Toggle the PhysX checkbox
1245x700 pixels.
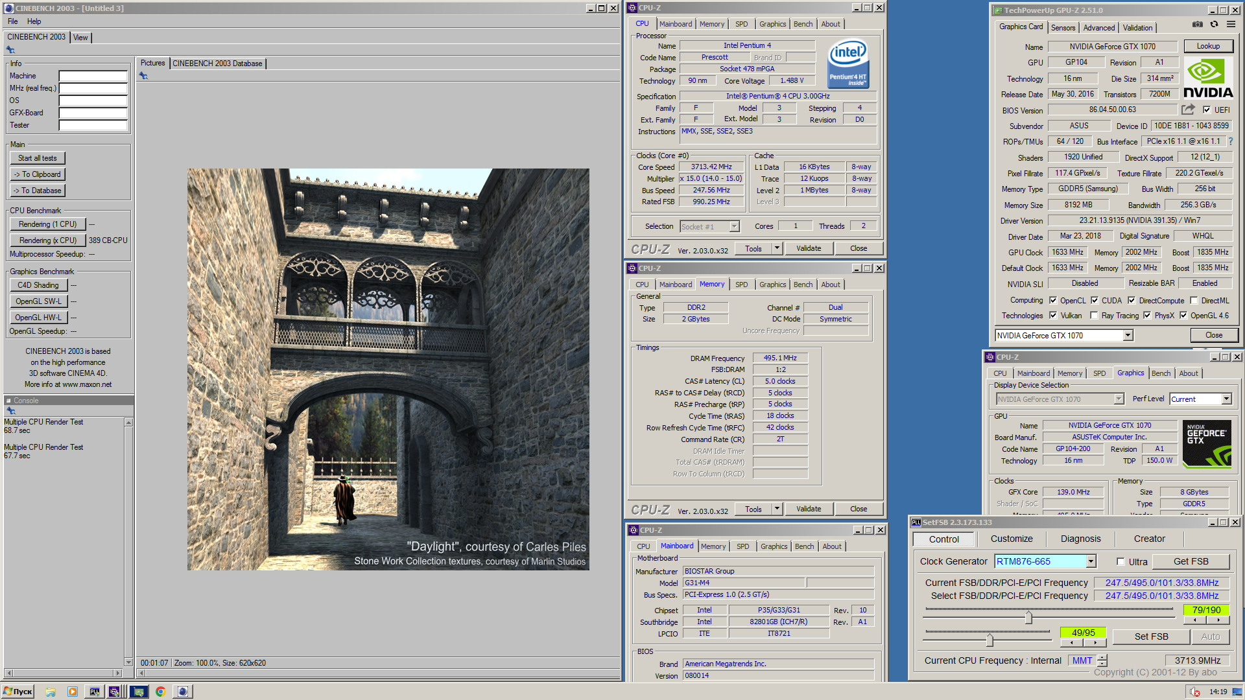pyautogui.click(x=1147, y=315)
